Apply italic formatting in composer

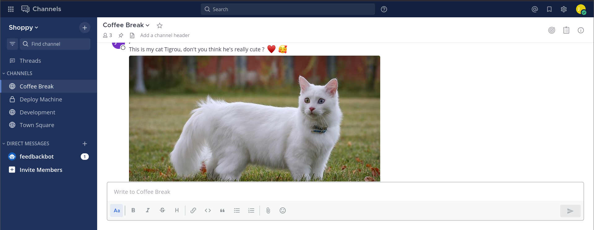click(148, 211)
